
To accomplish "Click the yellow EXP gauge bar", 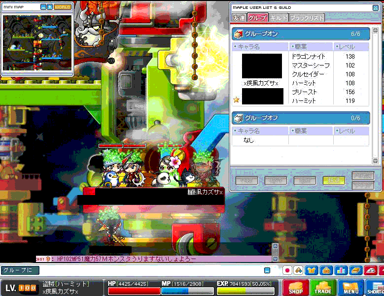I will (245, 291).
